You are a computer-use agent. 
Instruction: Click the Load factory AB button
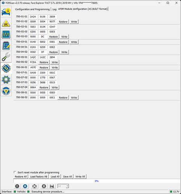39,177
